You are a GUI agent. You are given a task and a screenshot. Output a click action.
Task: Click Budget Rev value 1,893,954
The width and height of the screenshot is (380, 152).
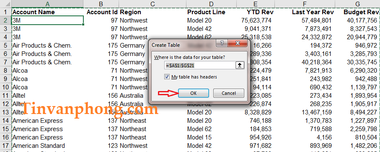(x=364, y=96)
